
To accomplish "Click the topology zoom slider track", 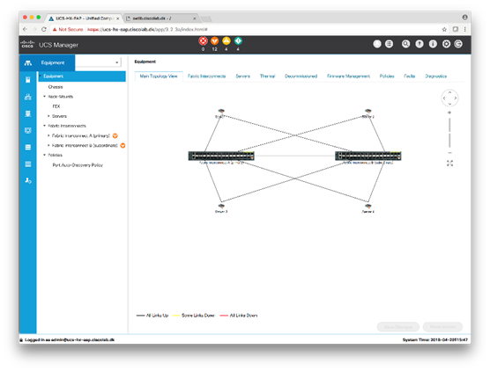I will 449,133.
